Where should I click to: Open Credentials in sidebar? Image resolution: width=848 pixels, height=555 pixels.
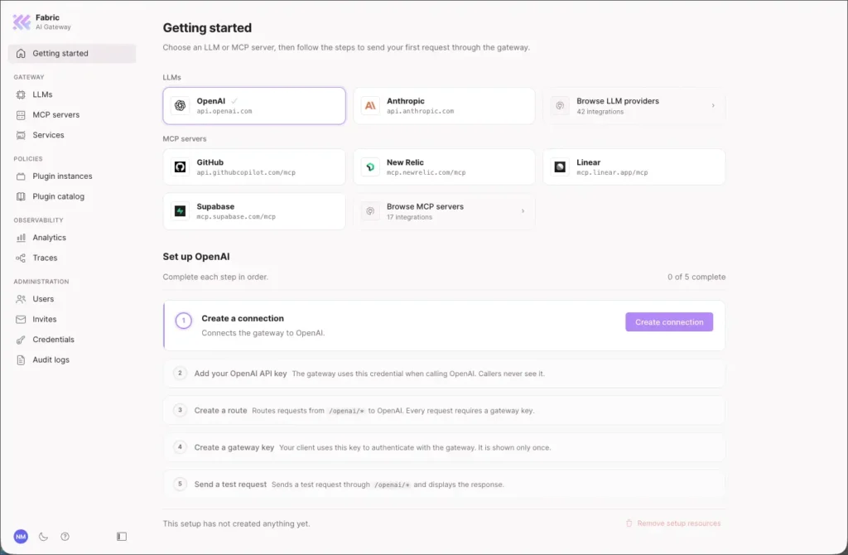pos(72,340)
